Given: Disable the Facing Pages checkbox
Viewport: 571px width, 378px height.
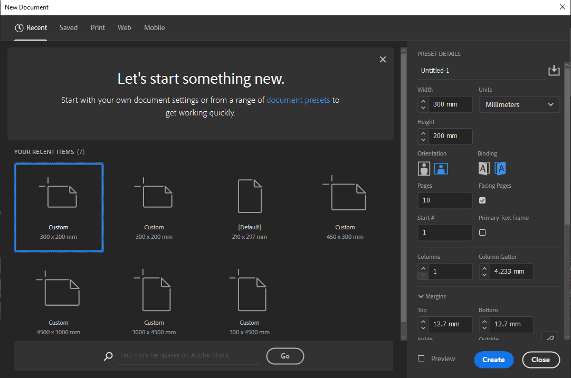Looking at the screenshot, I should (482, 200).
